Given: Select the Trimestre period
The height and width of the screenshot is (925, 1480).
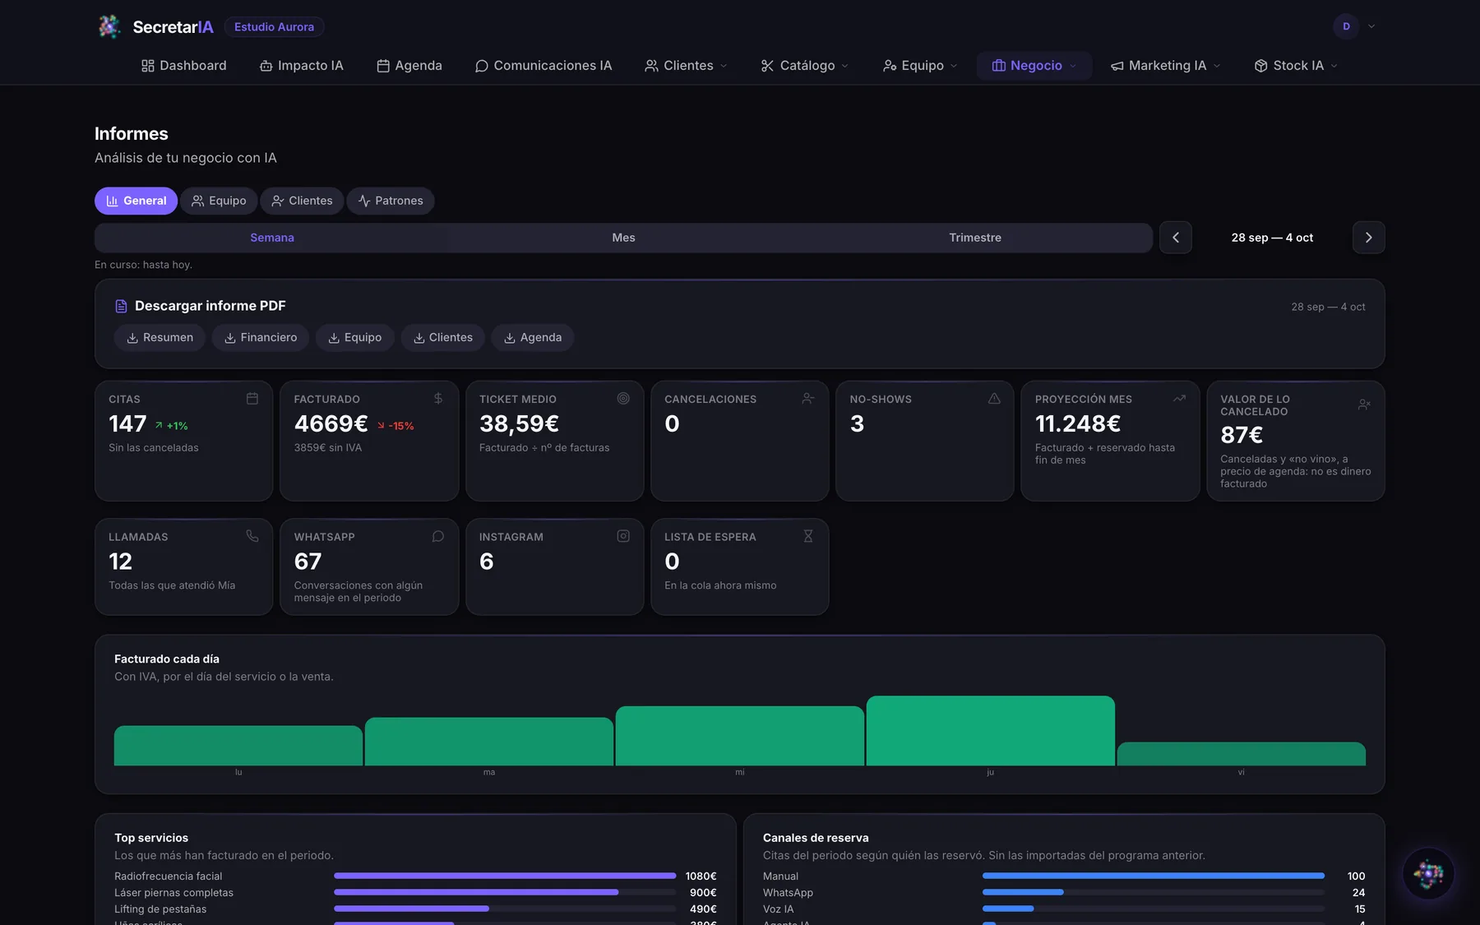Looking at the screenshot, I should pos(975,238).
